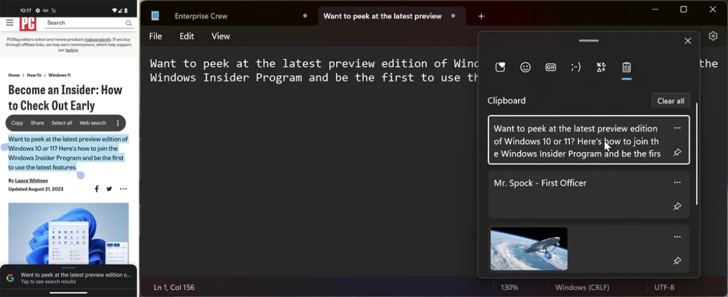Open the overflow menu in selection toolbar
This screenshot has height=297, width=728.
click(118, 123)
